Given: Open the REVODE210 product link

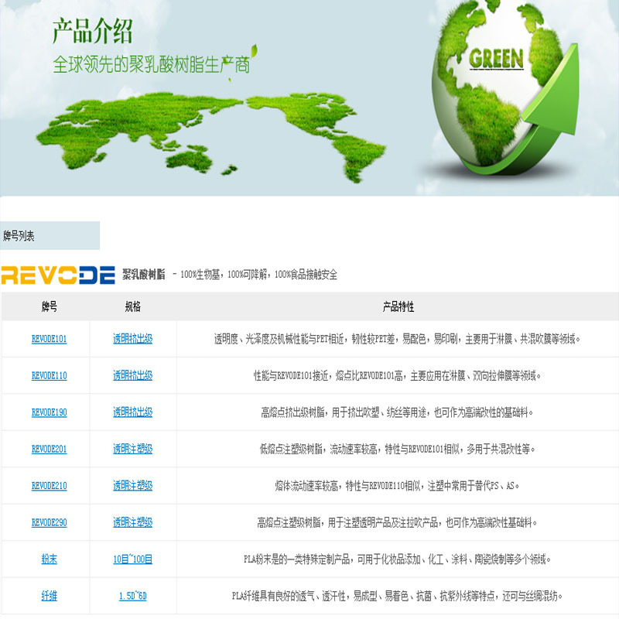Looking at the screenshot, I should tap(48, 486).
